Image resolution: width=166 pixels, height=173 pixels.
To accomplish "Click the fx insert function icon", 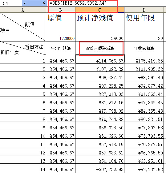I will pyautogui.click(x=44, y=3).
